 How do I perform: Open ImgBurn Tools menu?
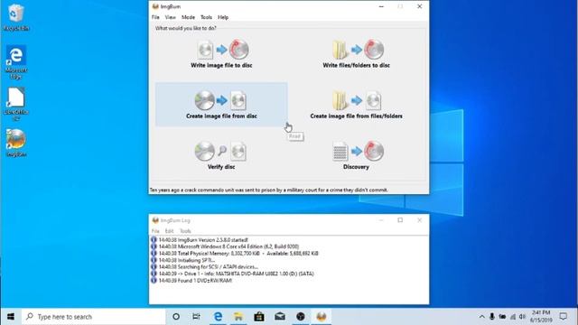click(x=206, y=17)
